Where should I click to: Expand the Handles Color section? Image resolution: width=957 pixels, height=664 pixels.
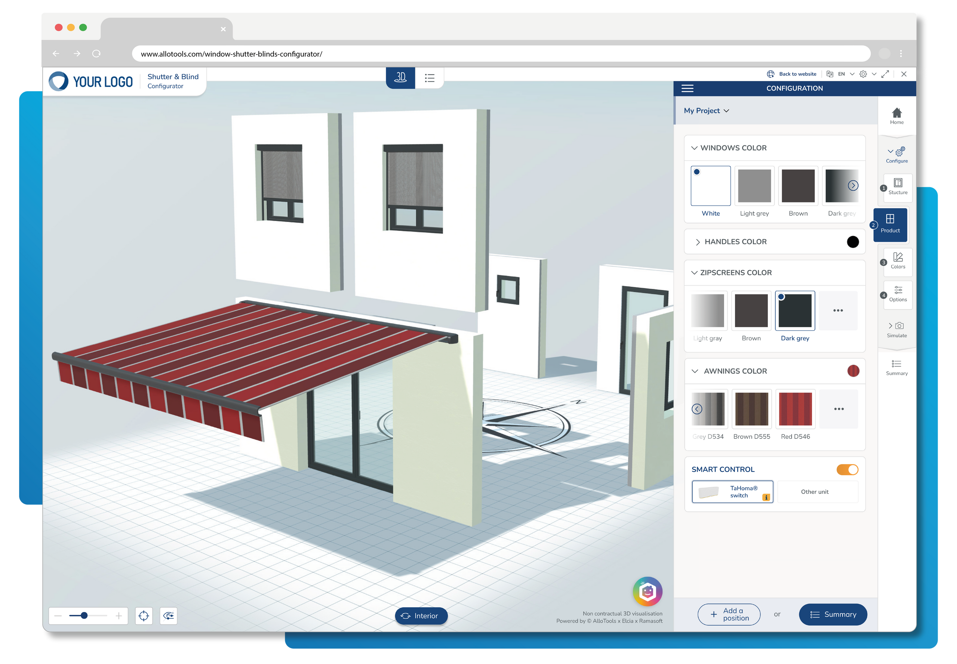[x=698, y=242]
